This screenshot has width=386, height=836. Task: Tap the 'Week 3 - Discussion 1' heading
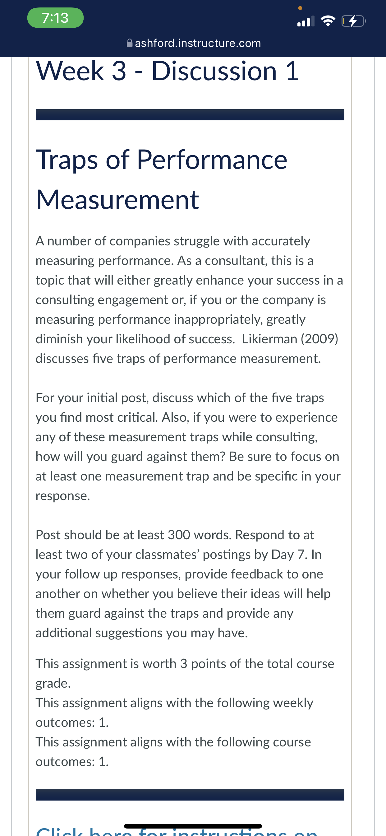click(168, 71)
